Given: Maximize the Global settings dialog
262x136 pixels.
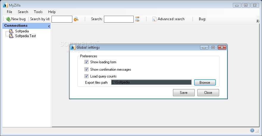Looking at the screenshot, I should coord(213,48).
